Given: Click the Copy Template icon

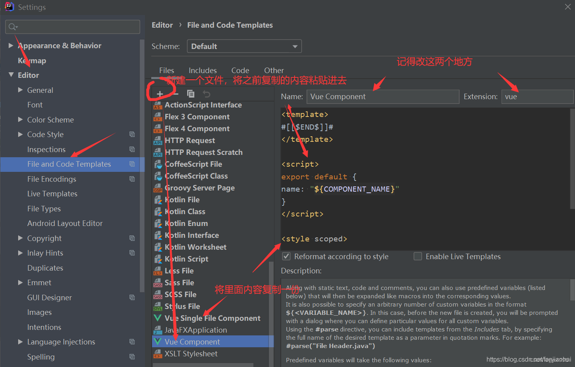Looking at the screenshot, I should point(191,94).
